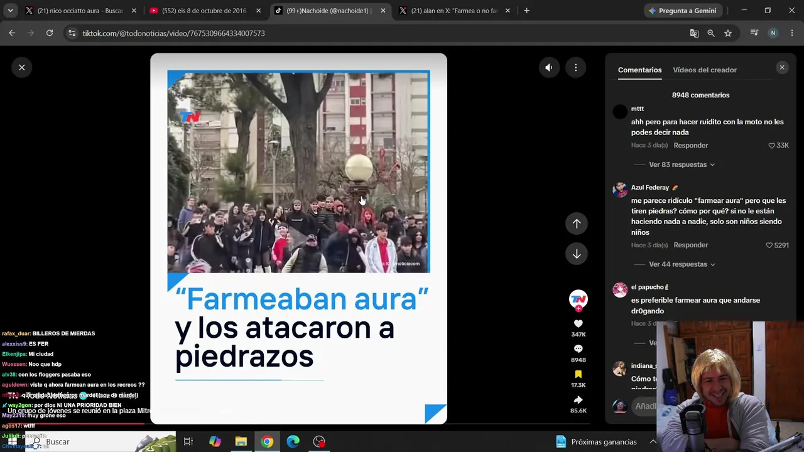Switch to the 'nico occiatto aura' X tab
Viewport: 804px width, 452px height.
(x=80, y=11)
